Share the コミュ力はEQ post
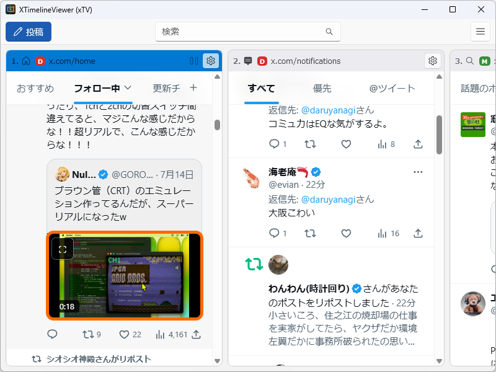 [x=418, y=144]
